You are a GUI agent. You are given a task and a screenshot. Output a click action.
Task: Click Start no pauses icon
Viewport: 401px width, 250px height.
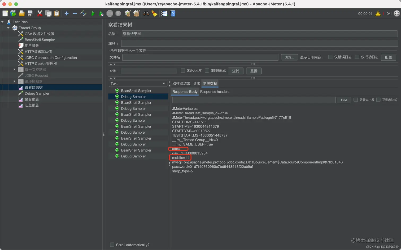pos(101,13)
